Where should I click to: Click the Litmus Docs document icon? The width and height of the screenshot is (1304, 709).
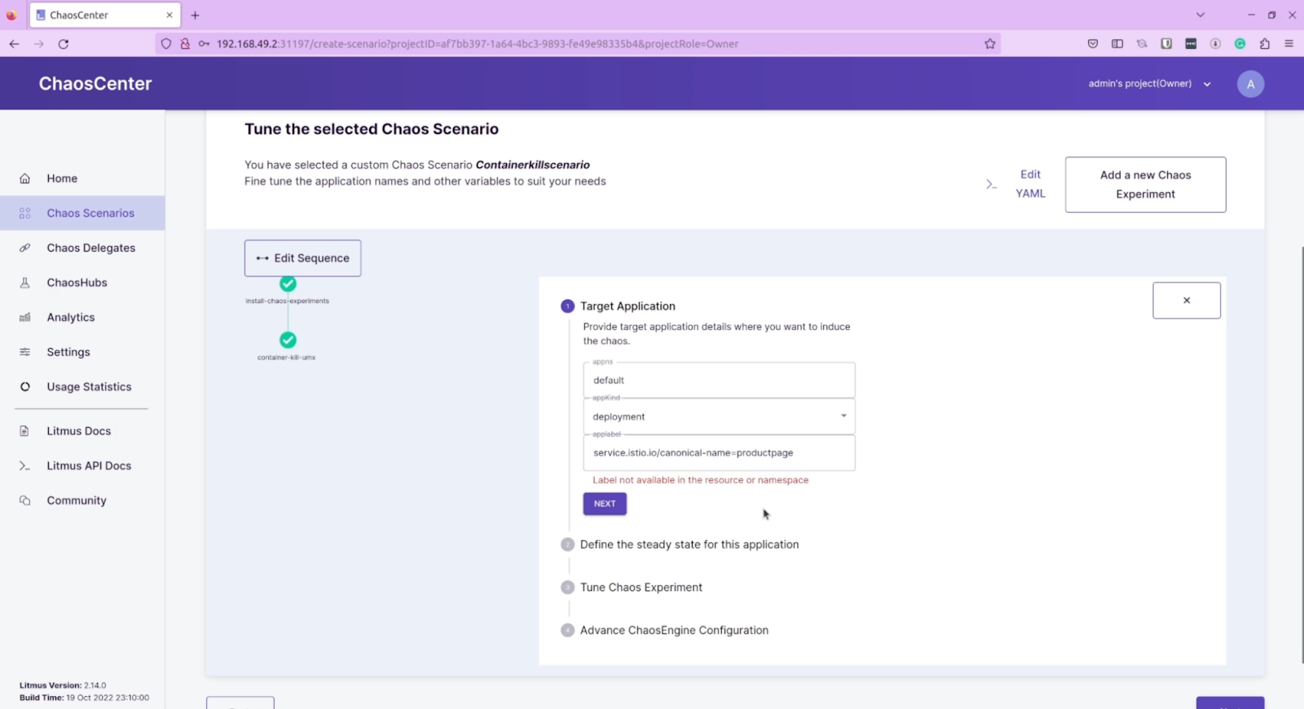click(x=24, y=431)
